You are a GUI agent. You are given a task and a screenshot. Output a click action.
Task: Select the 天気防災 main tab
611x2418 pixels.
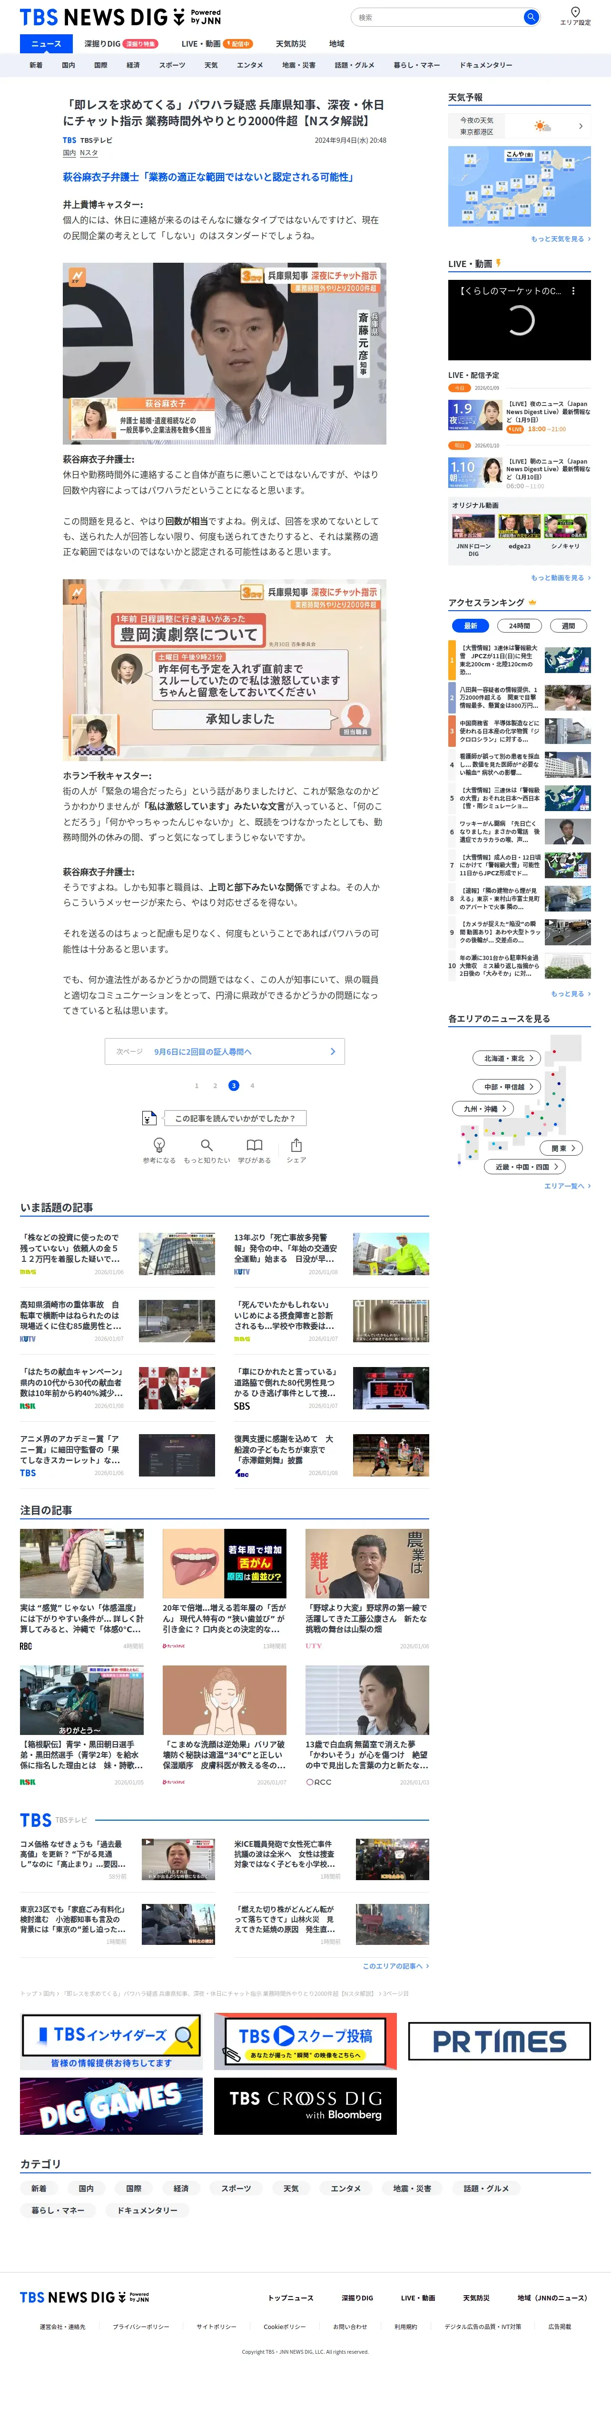pos(291,43)
